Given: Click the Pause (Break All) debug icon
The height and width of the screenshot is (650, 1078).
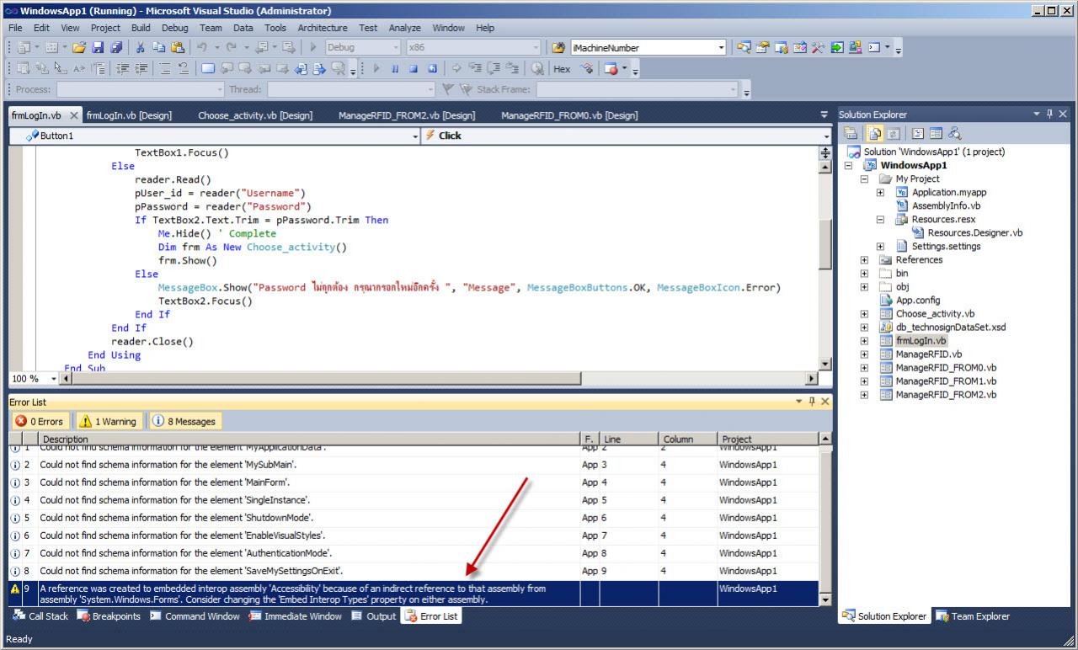Looking at the screenshot, I should tap(394, 69).
